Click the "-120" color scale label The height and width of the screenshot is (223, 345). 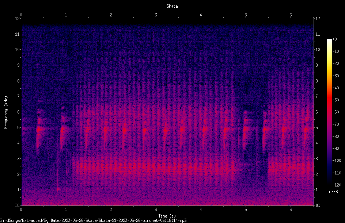pyautogui.click(x=337, y=185)
